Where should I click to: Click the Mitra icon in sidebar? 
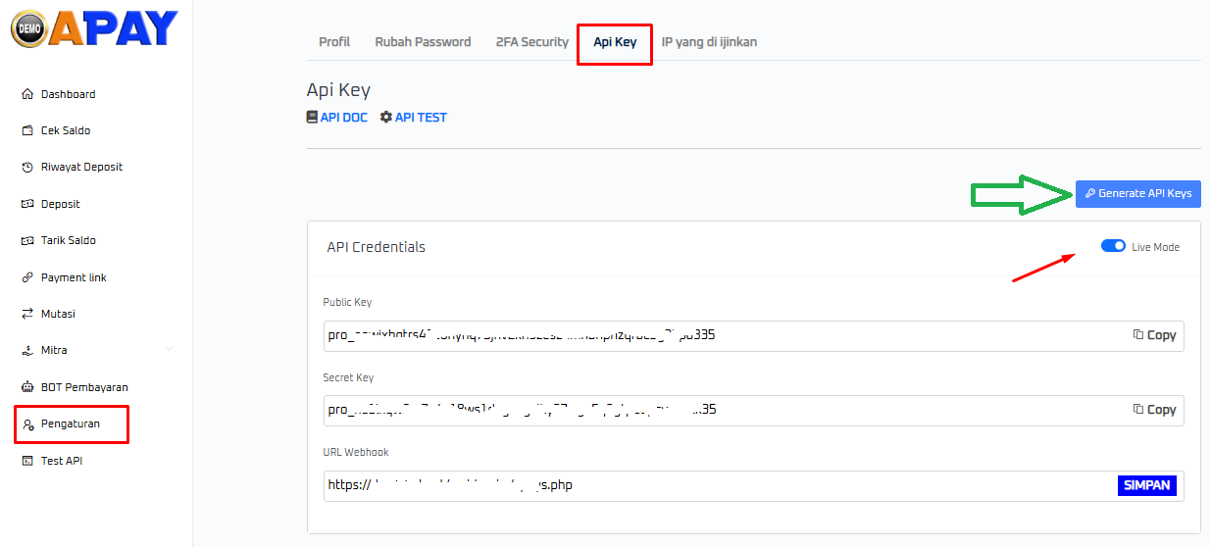tap(27, 350)
